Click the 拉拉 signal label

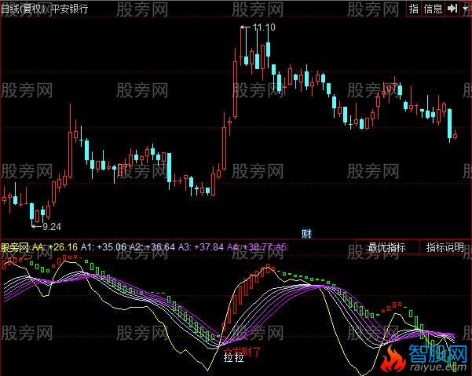click(x=233, y=358)
